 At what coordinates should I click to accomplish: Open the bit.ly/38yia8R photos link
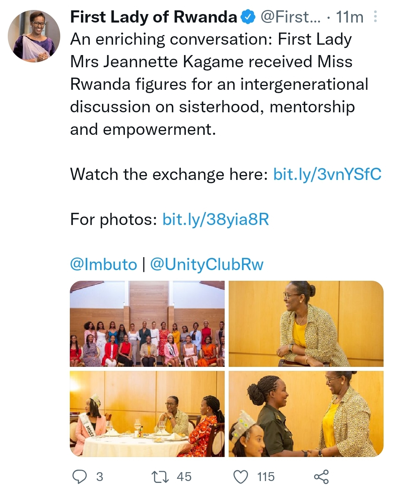tap(216, 219)
